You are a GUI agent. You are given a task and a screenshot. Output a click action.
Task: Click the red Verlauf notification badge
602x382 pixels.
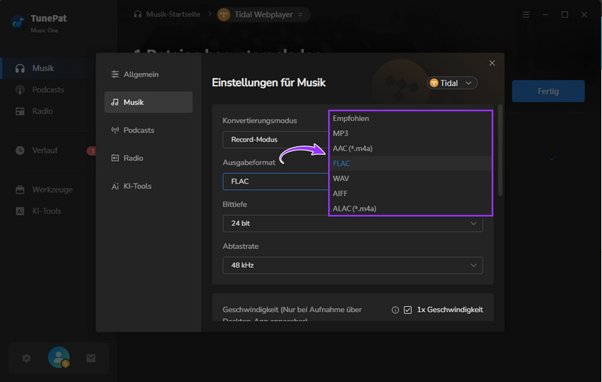(x=91, y=150)
